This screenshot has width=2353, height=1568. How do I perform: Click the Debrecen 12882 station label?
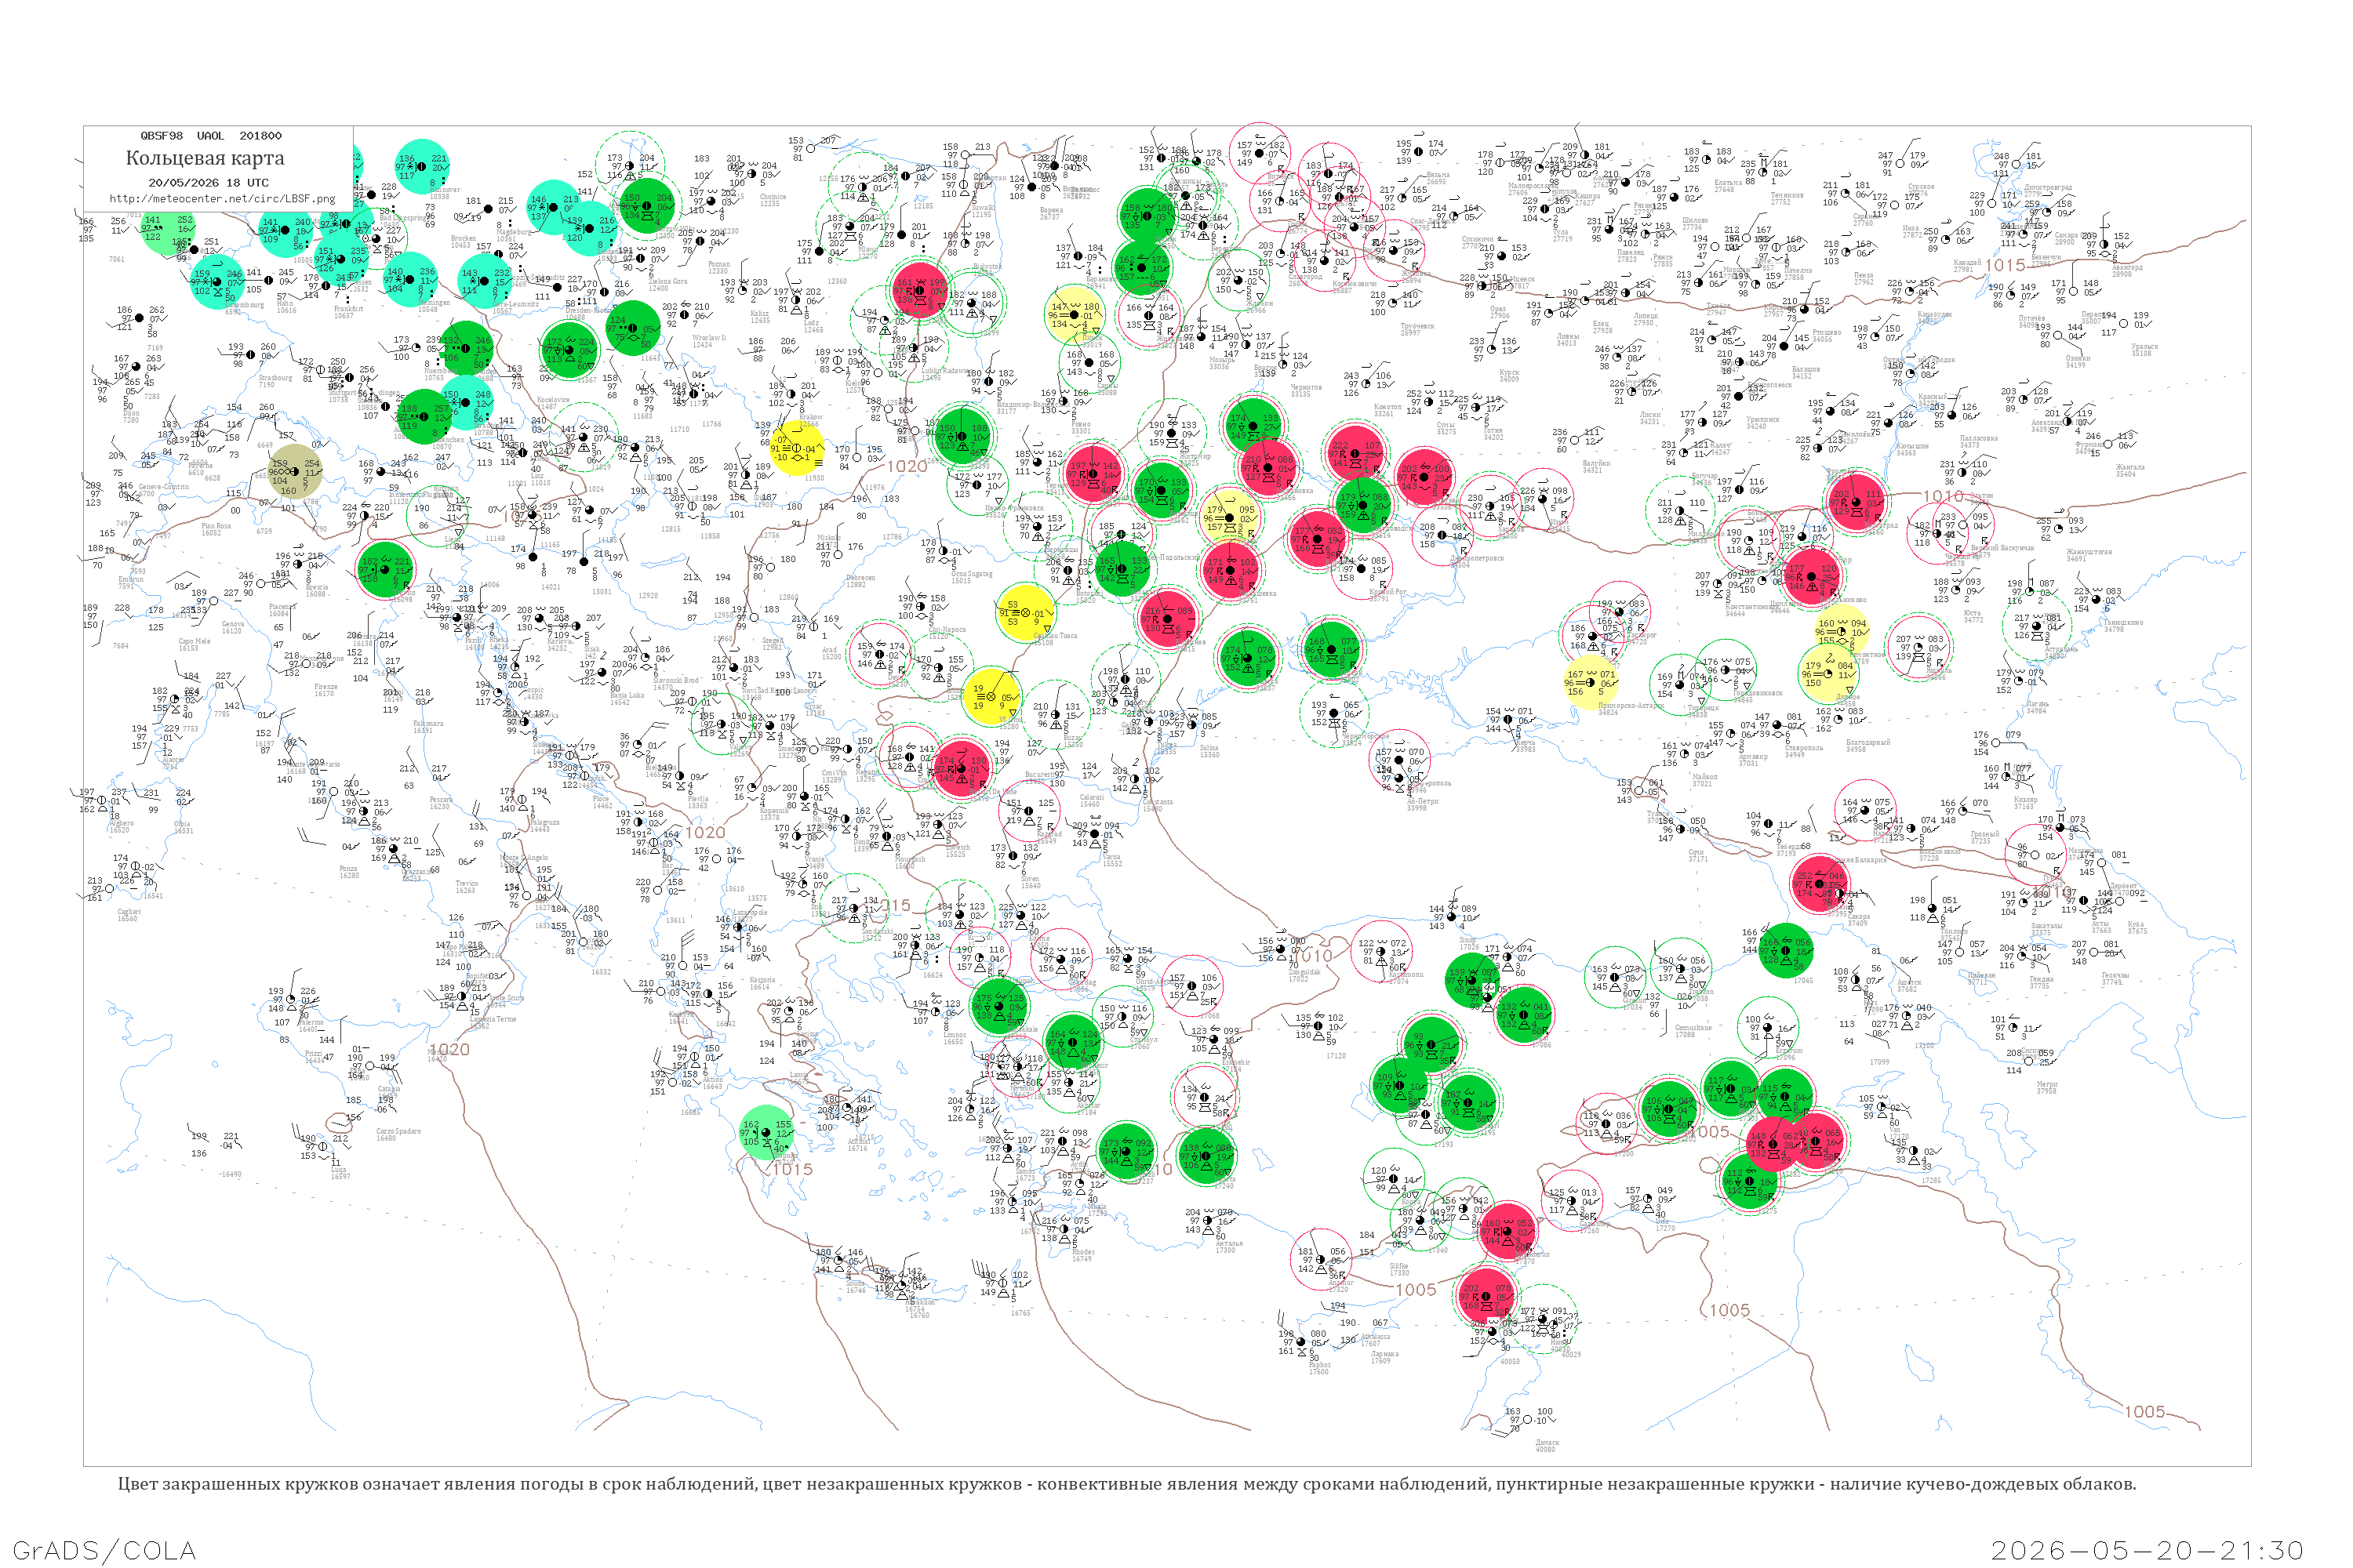tap(860, 581)
